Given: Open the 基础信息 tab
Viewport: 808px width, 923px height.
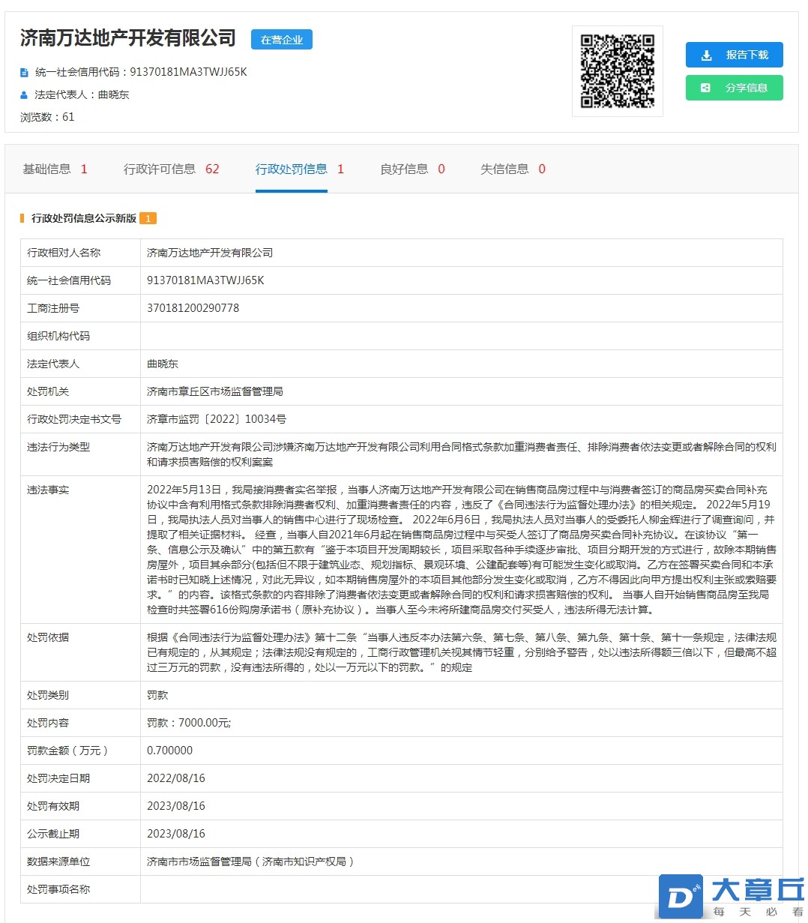Looking at the screenshot, I should (x=55, y=169).
